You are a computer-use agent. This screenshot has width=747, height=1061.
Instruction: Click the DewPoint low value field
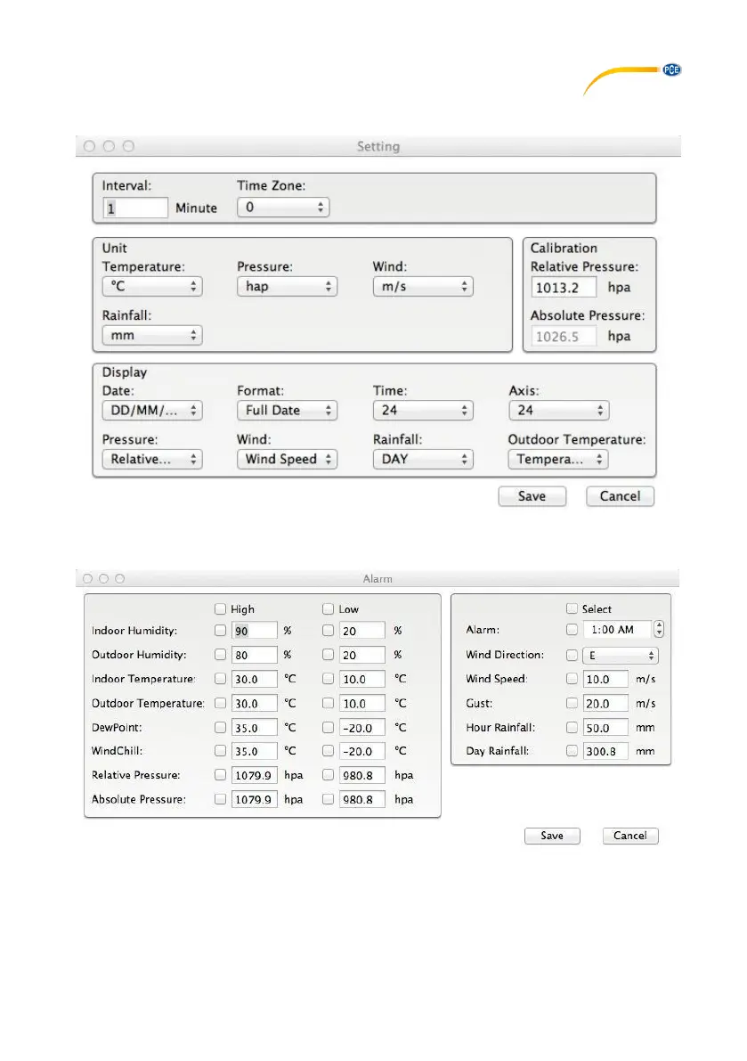(362, 728)
